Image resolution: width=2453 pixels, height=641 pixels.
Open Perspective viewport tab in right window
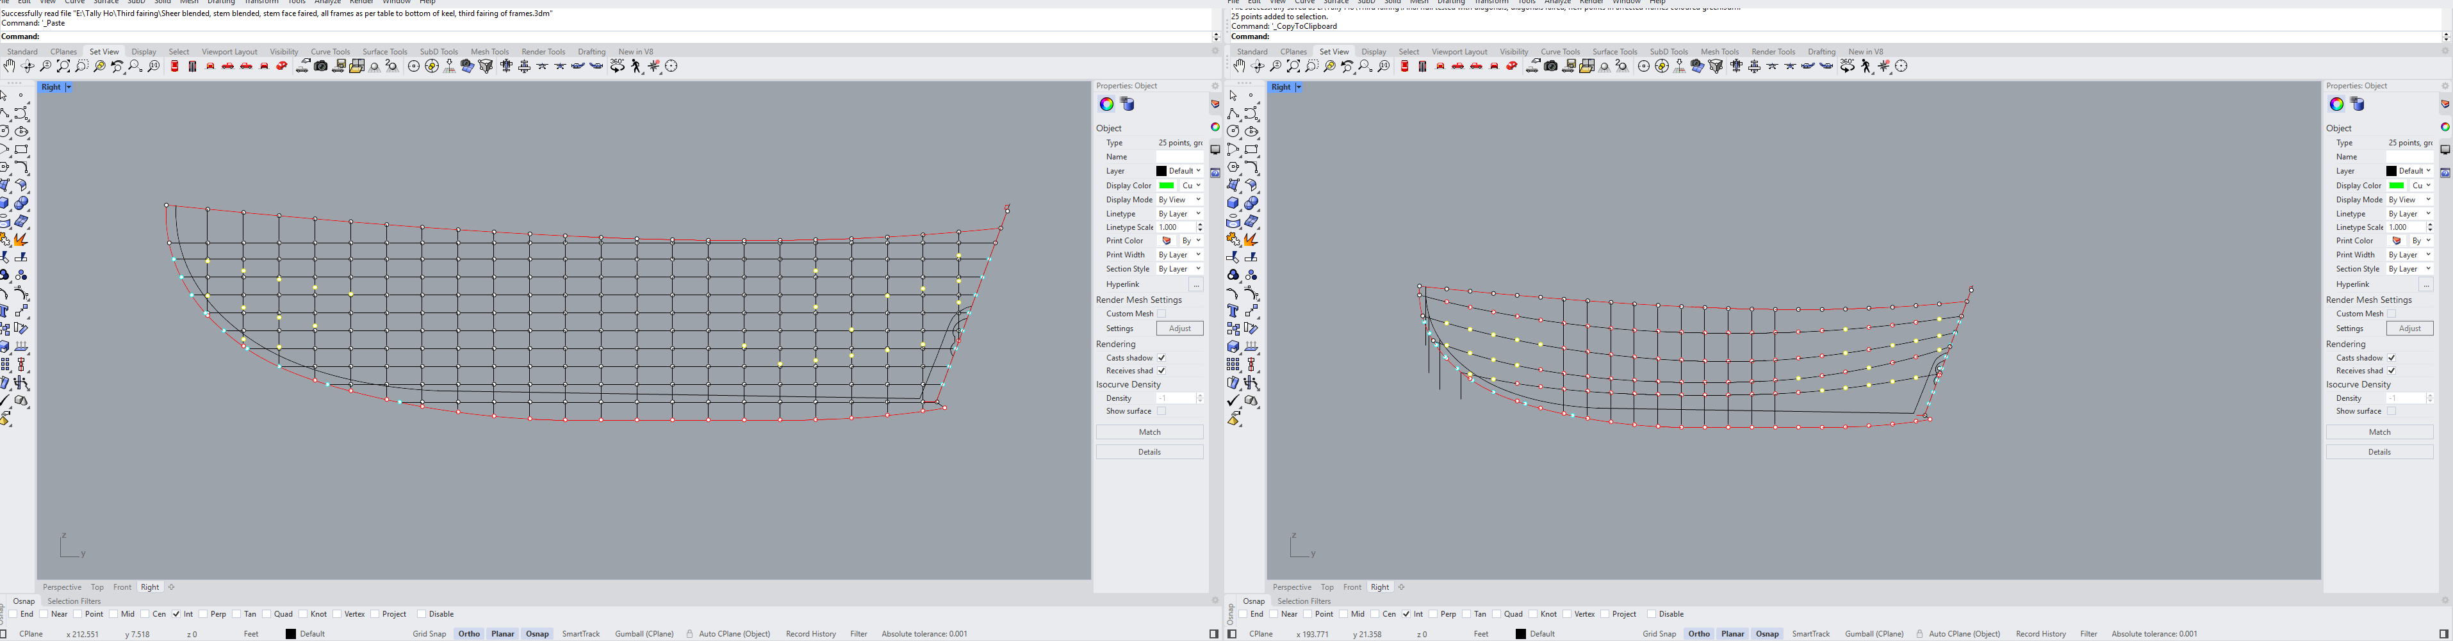[x=1292, y=587]
